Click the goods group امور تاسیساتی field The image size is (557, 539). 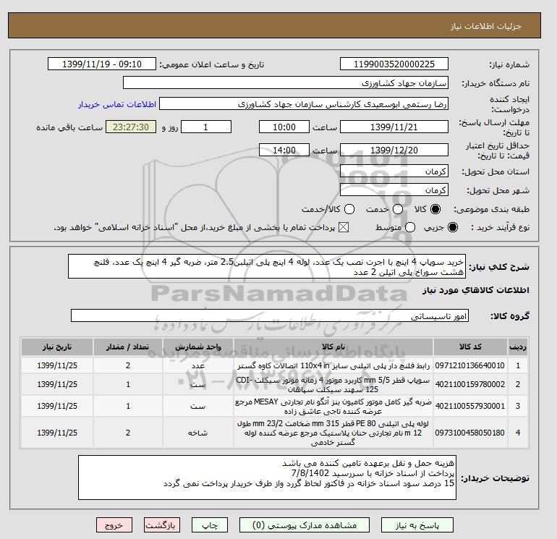coord(270,315)
